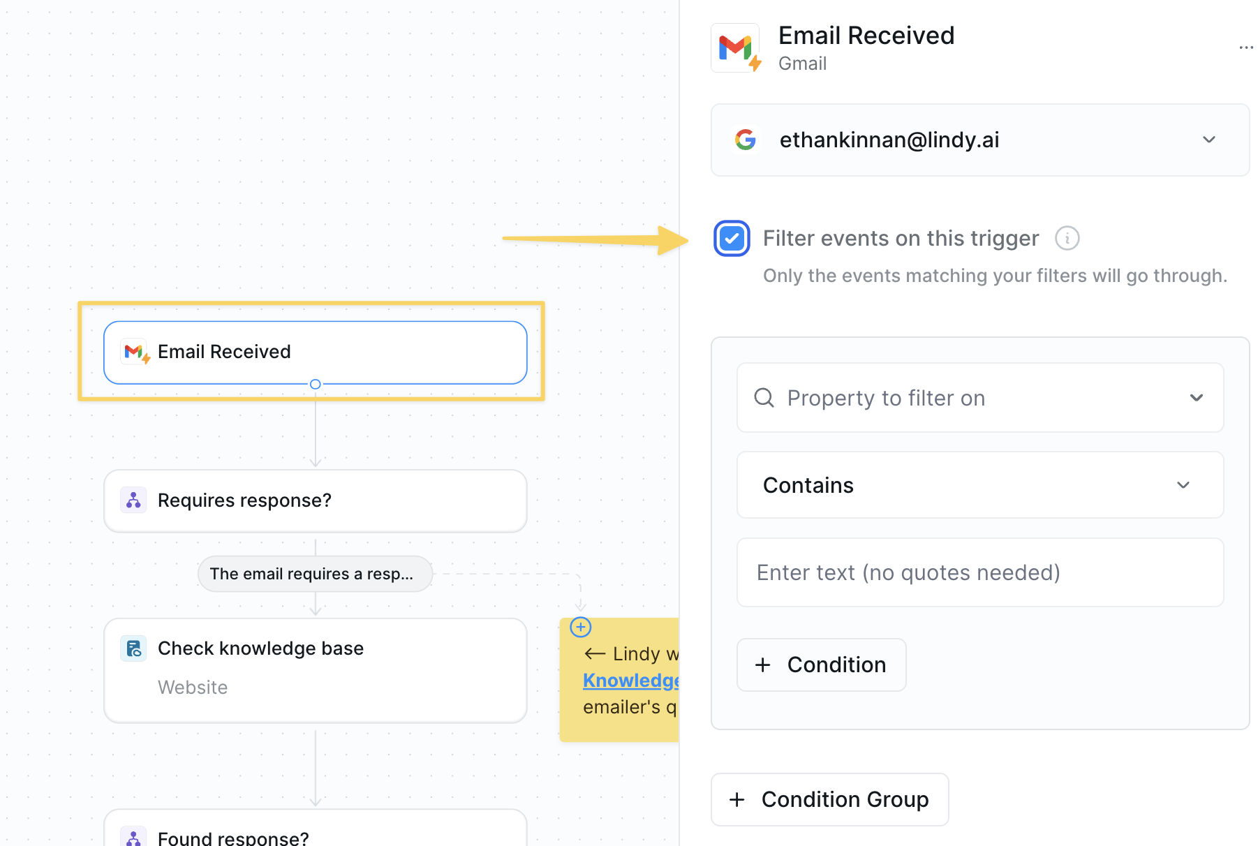Image resolution: width=1258 pixels, height=846 pixels.
Task: Click the Check knowledge base node icon
Action: click(133, 648)
